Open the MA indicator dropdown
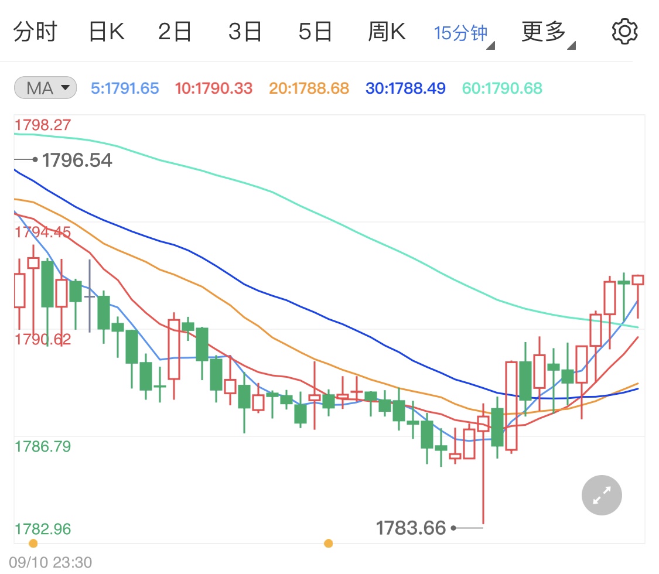 click(x=45, y=88)
